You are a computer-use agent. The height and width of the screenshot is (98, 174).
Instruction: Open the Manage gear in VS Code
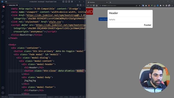point(3,93)
